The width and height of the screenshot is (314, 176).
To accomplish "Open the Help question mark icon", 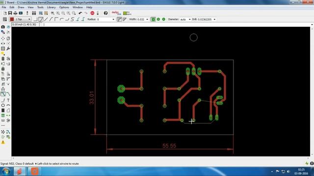I will (105, 13).
